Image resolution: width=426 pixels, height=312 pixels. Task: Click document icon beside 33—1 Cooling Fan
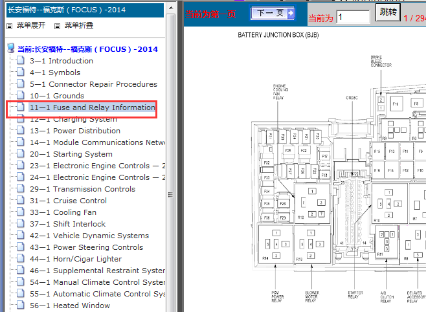20,212
